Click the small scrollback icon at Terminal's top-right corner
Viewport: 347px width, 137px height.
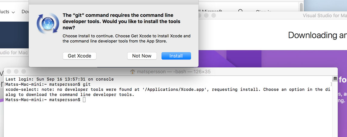pyautogui.click(x=335, y=78)
